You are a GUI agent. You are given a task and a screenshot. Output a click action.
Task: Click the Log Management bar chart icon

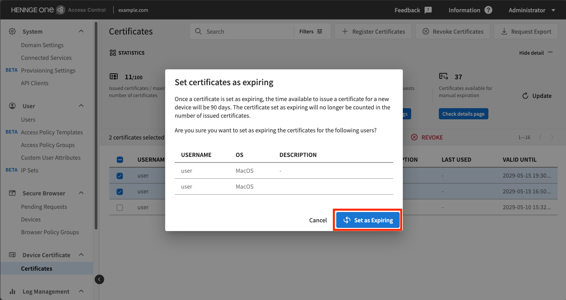point(12,291)
